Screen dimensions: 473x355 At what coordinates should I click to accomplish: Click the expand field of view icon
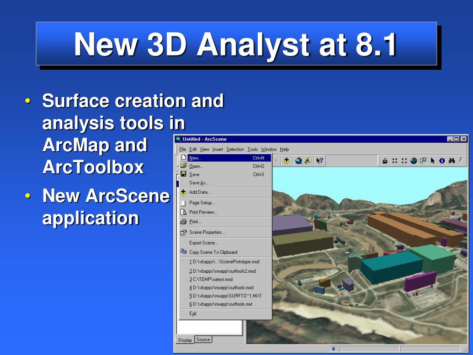(404, 161)
